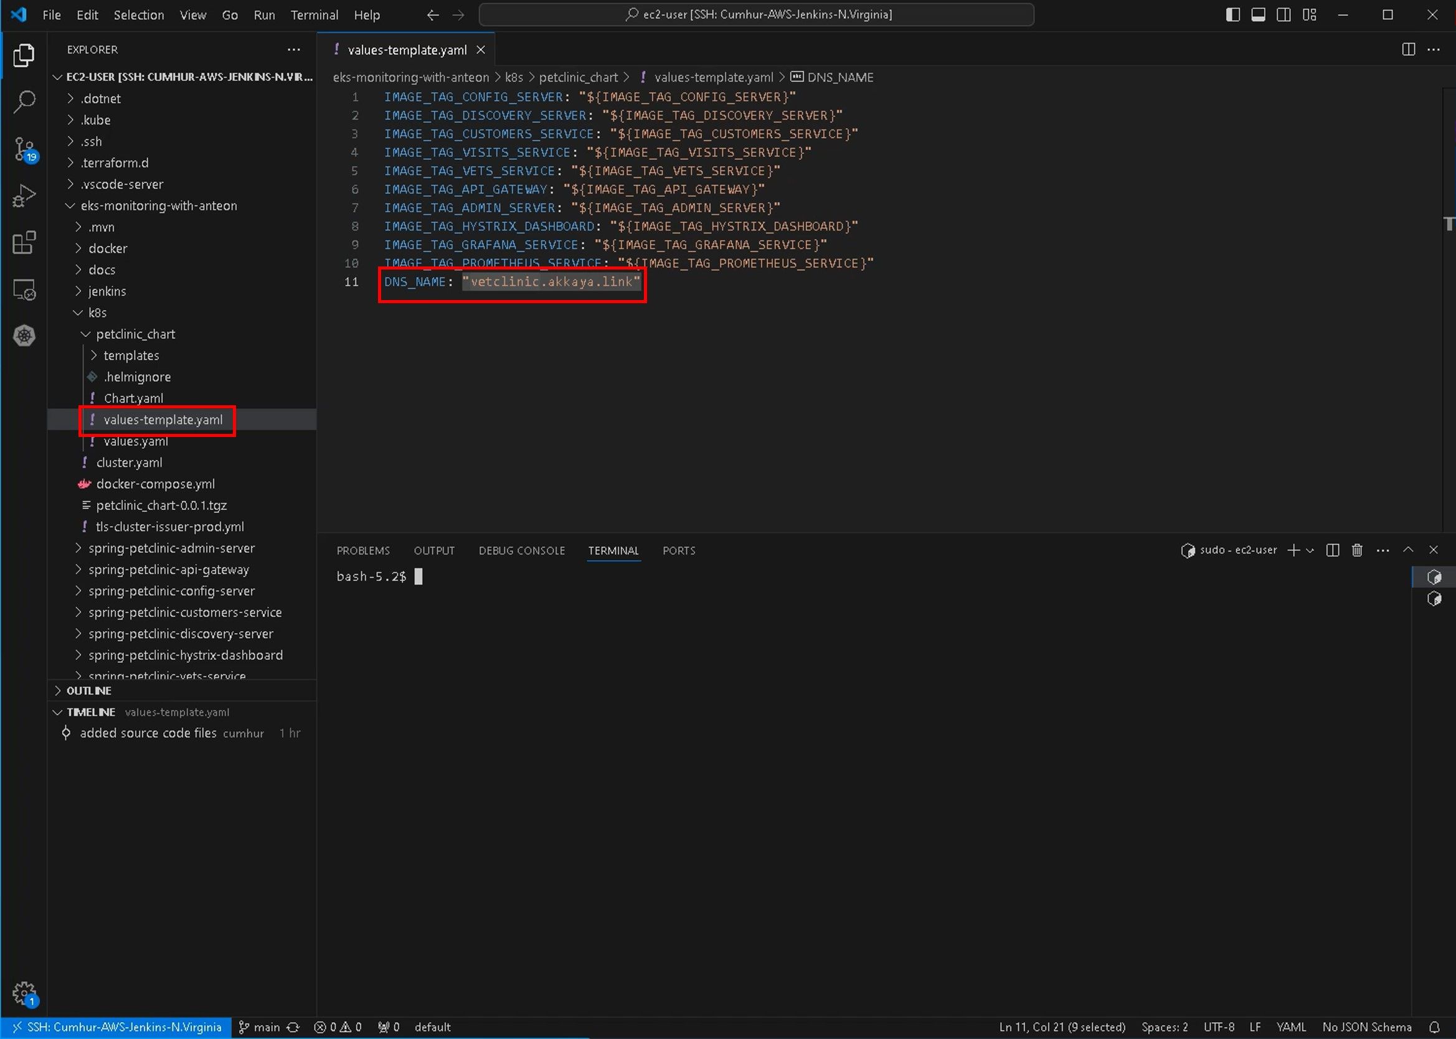Toggle secondary side bar visibility
Viewport: 1456px width, 1039px height.
[1283, 15]
